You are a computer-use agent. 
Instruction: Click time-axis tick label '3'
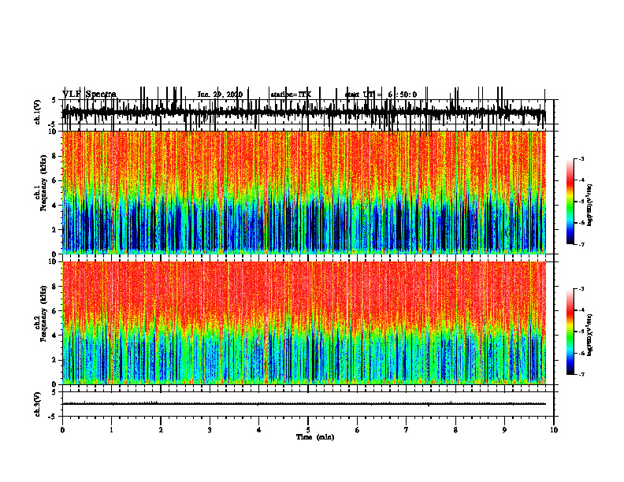210,430
